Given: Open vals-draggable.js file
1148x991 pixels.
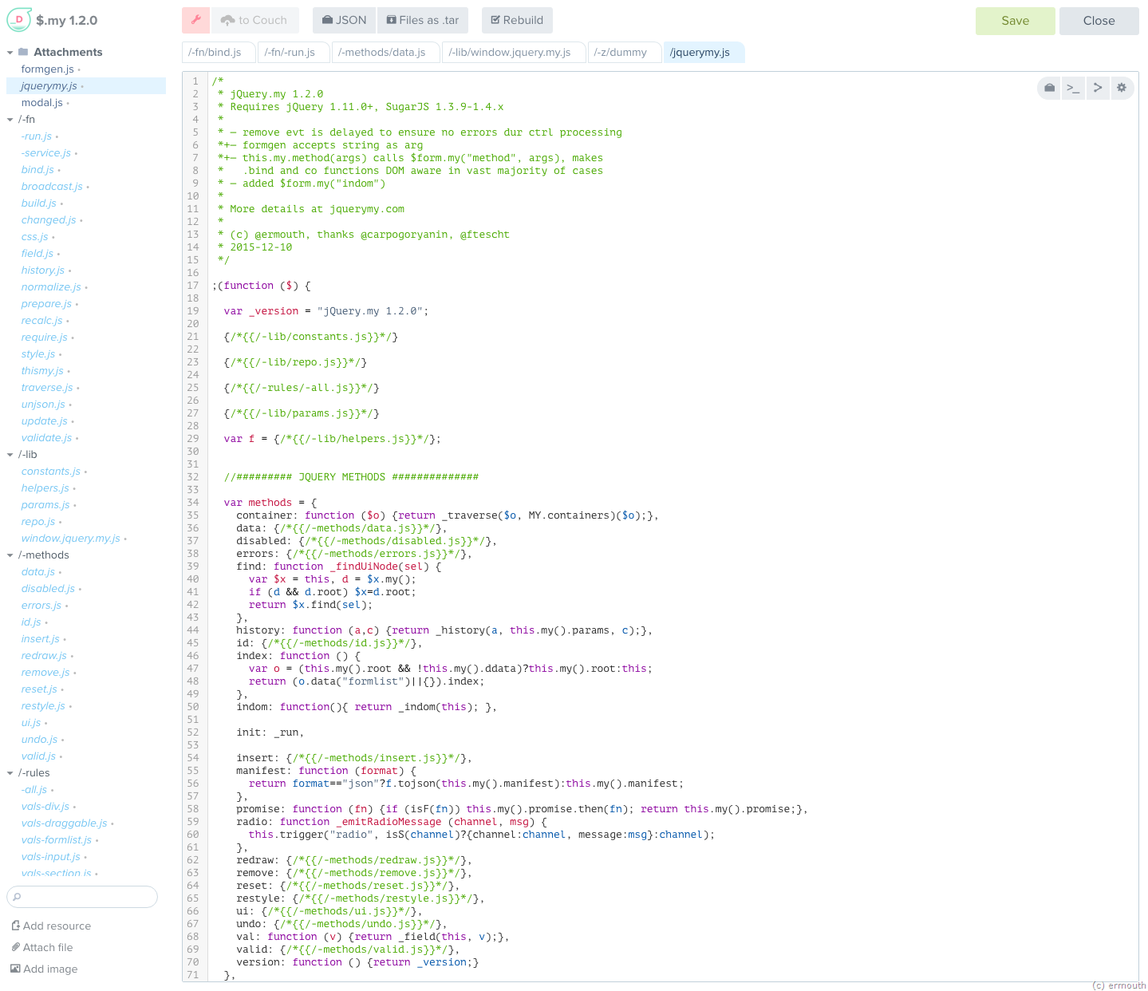Looking at the screenshot, I should point(64,823).
